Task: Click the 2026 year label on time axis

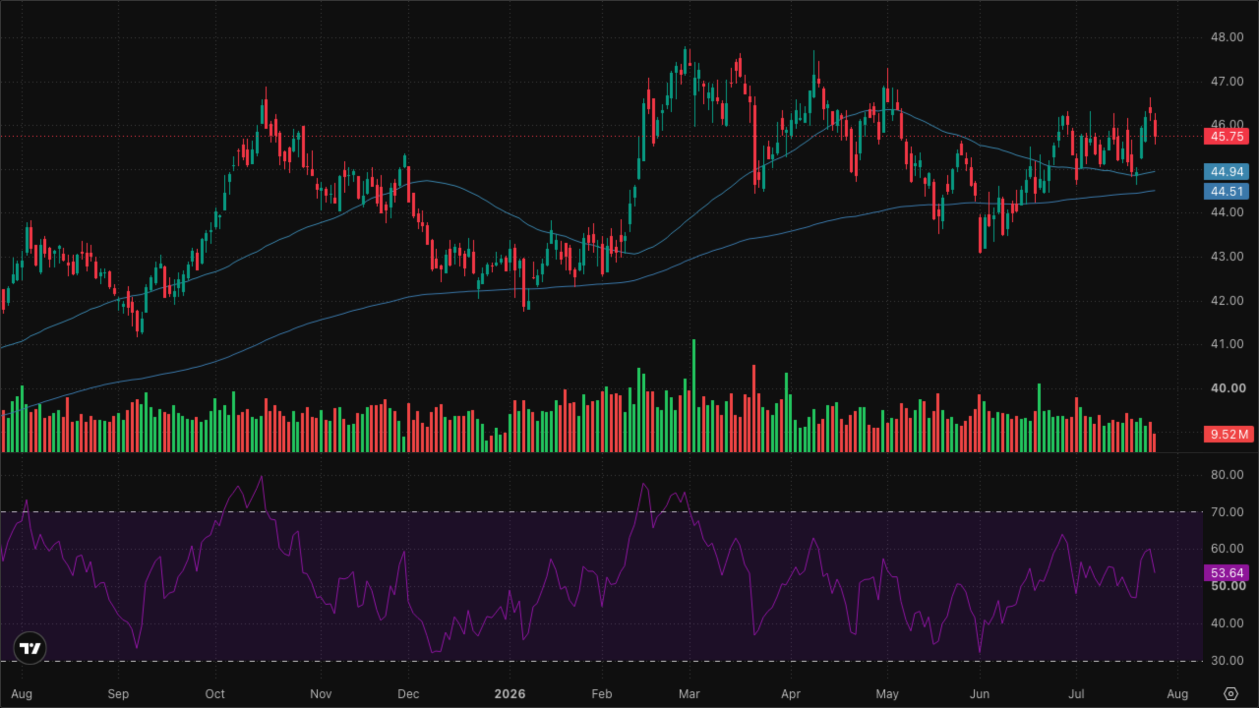Action: click(x=510, y=694)
